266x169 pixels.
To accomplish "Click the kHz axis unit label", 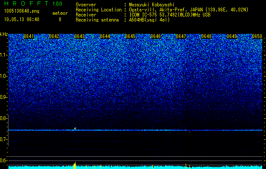I will point(4,34).
